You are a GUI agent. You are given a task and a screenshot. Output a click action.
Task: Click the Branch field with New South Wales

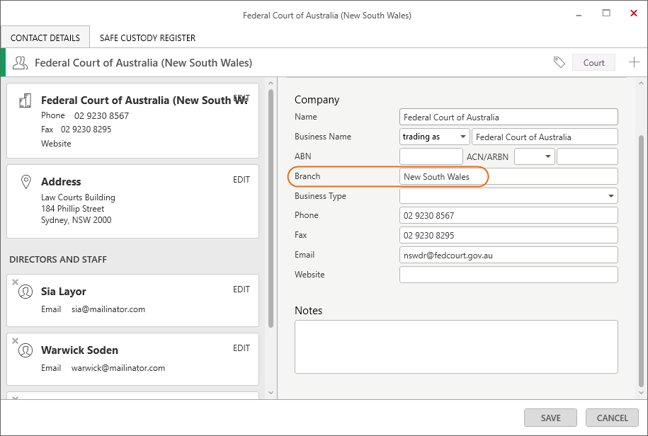click(508, 176)
